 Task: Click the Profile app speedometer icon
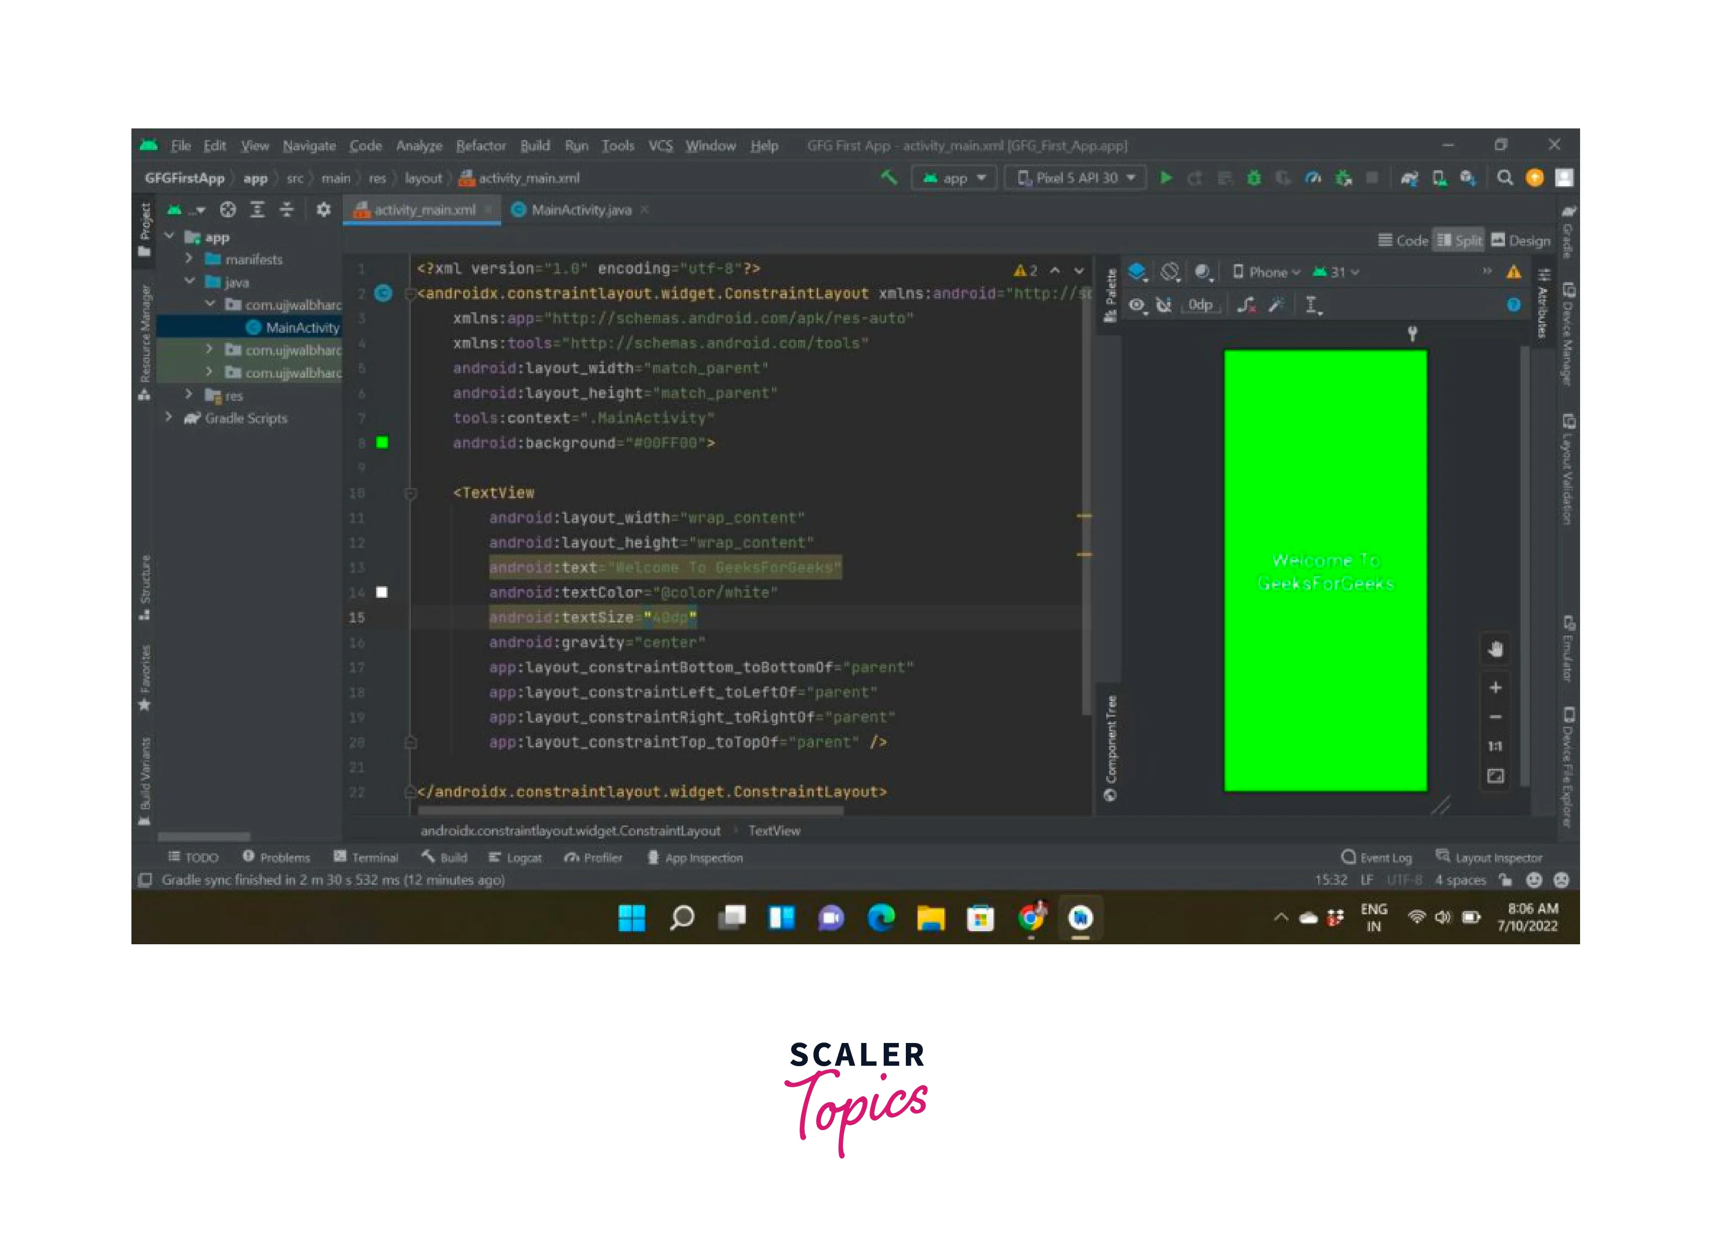pyautogui.click(x=1313, y=178)
